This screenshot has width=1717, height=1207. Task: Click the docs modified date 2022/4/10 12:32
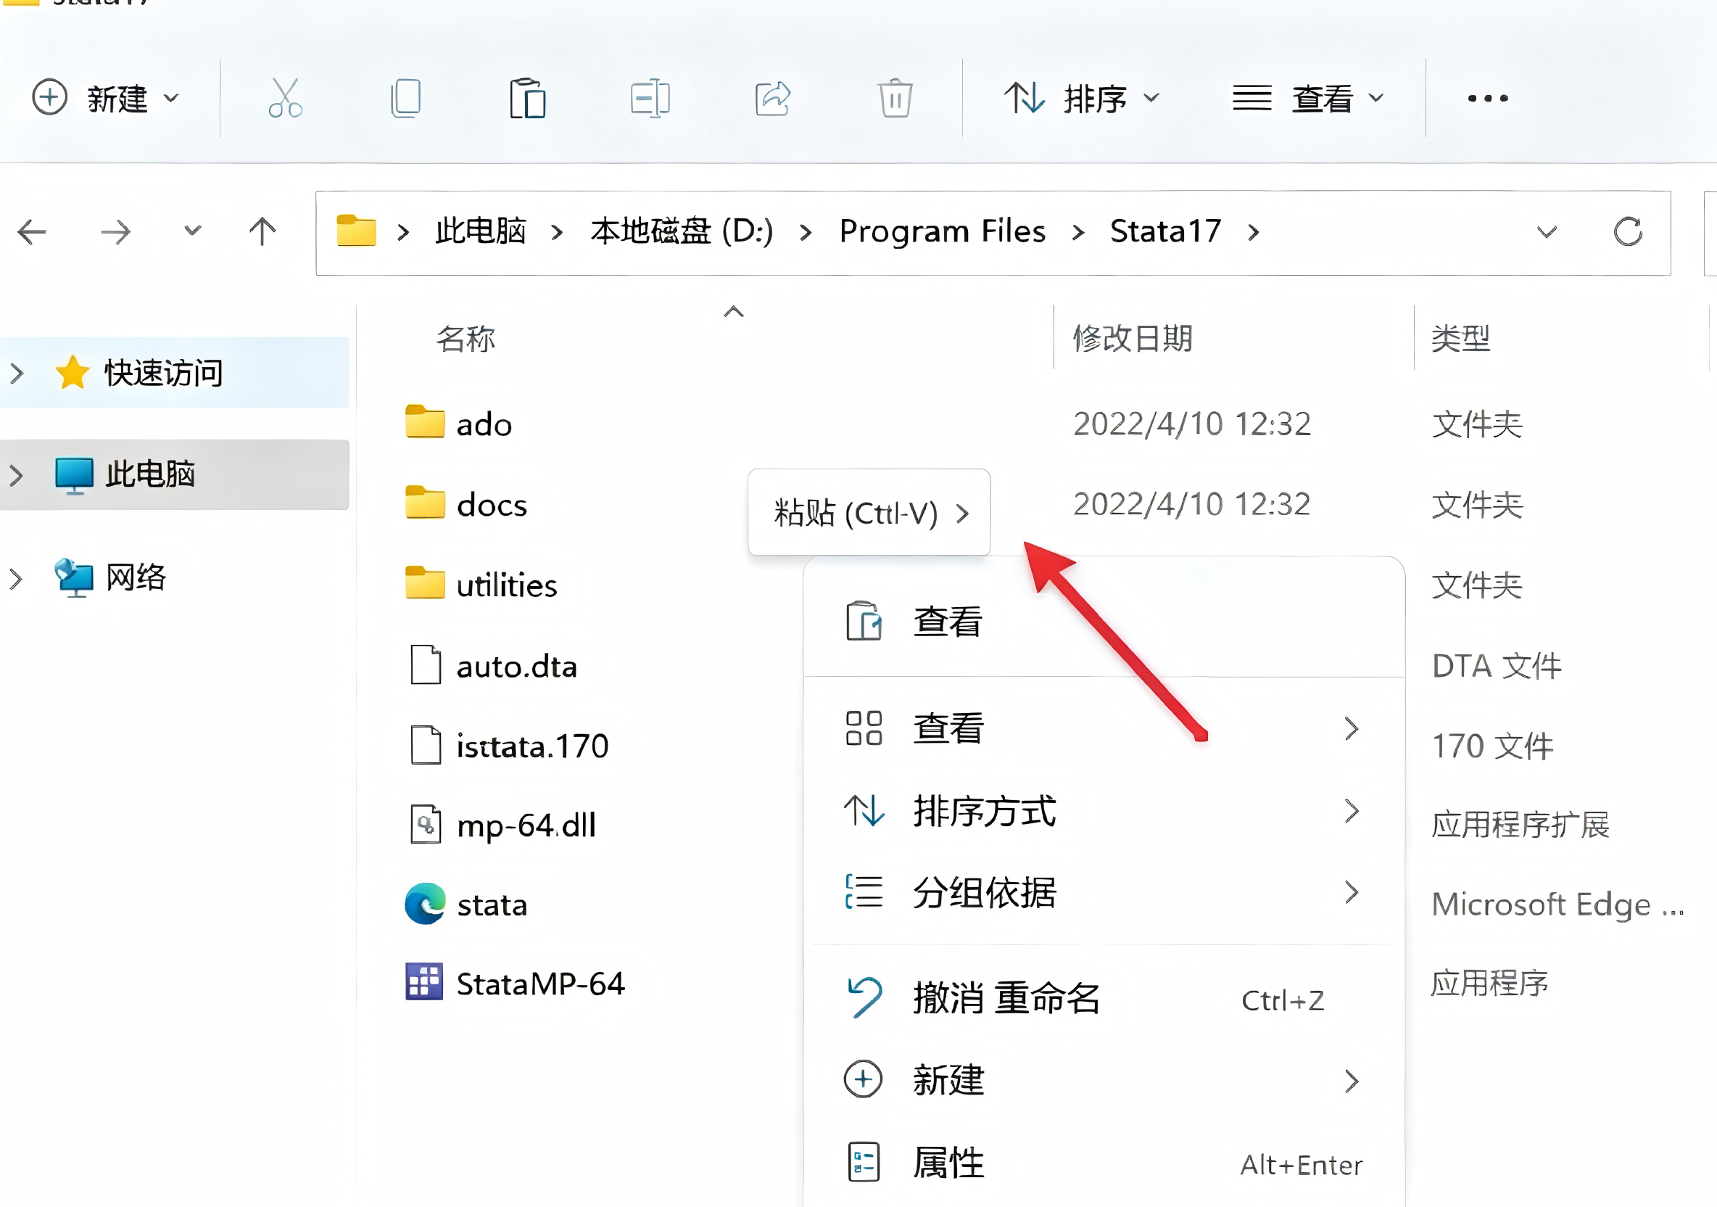point(1192,504)
